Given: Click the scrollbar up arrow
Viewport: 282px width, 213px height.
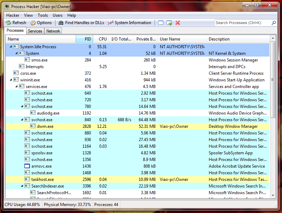Looking at the screenshot, I should 273,38.
